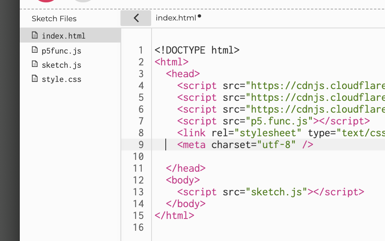
Task: Click the "sketch.js" src string
Action: click(276, 192)
